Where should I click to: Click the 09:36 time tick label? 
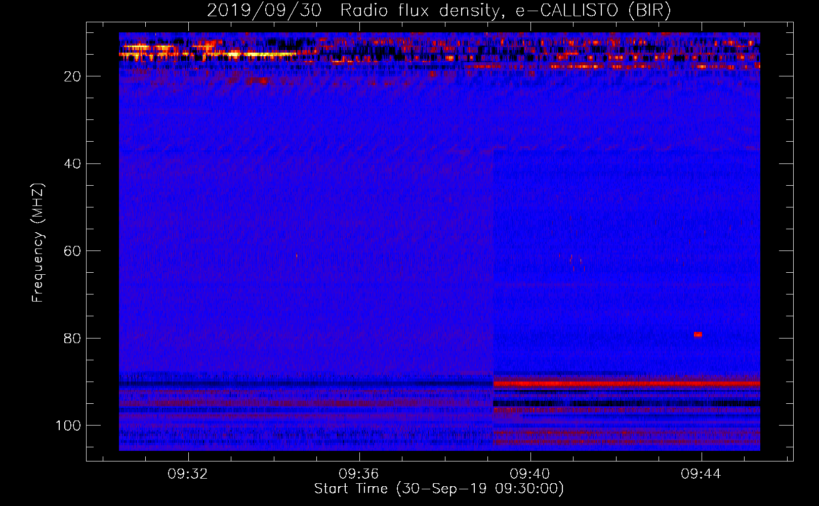pos(359,474)
